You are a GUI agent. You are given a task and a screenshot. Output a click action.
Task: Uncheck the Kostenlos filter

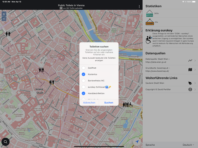click(84, 74)
